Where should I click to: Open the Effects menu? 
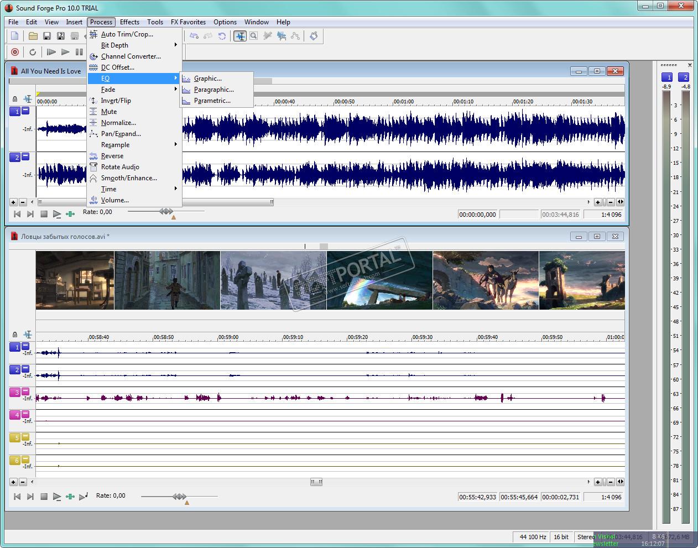tap(129, 22)
